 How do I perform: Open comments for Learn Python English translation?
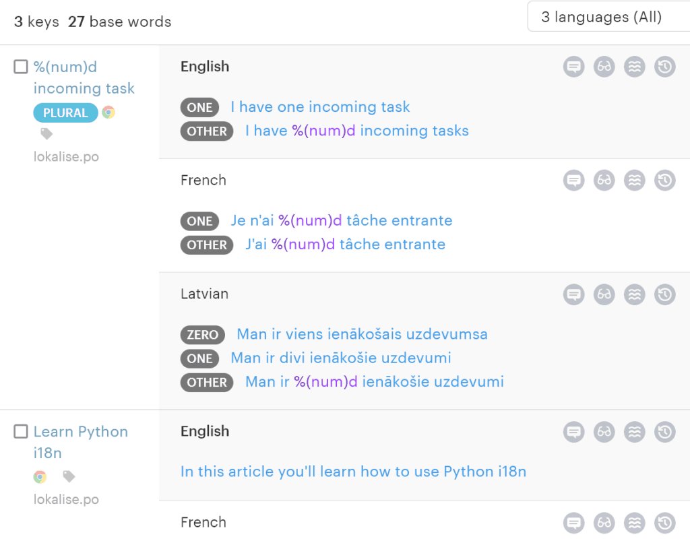(573, 432)
